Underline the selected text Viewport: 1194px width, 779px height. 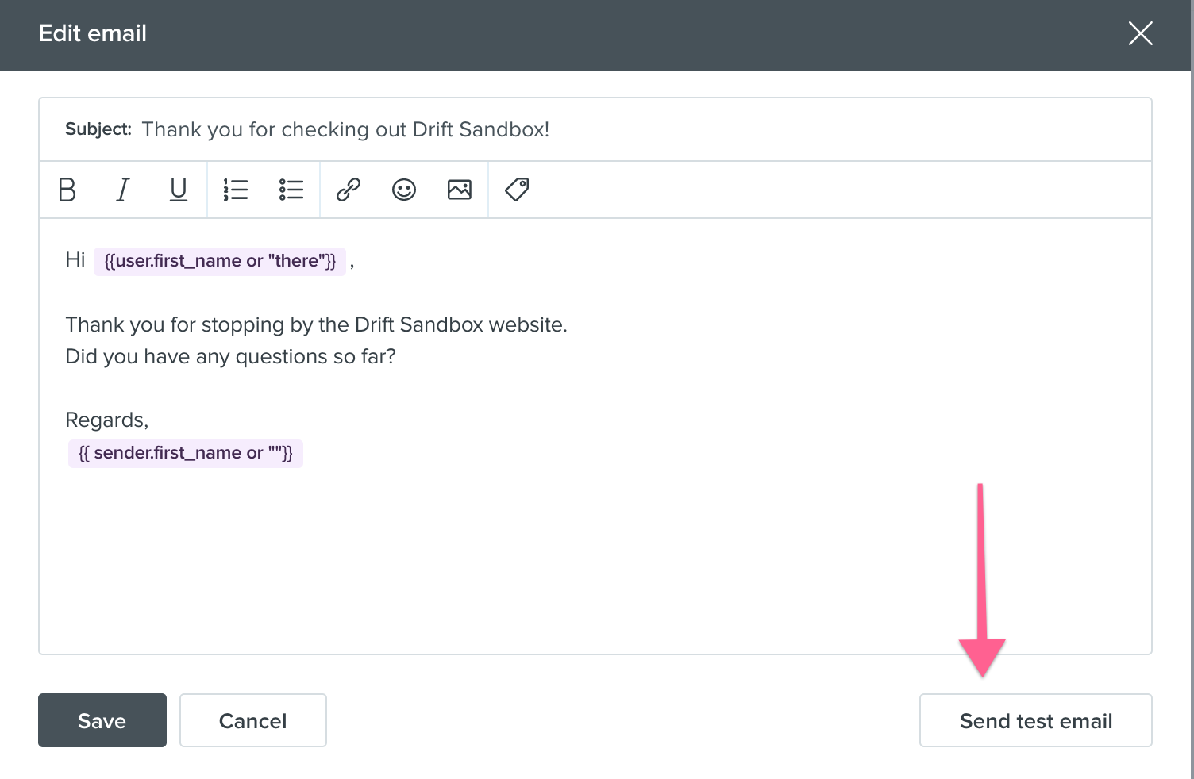179,190
